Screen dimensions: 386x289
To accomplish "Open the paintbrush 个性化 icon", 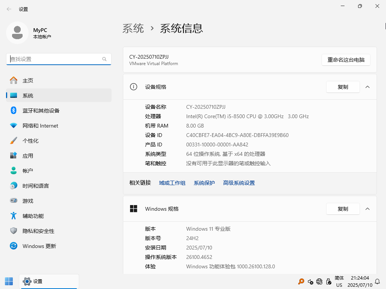I will pyautogui.click(x=14, y=141).
